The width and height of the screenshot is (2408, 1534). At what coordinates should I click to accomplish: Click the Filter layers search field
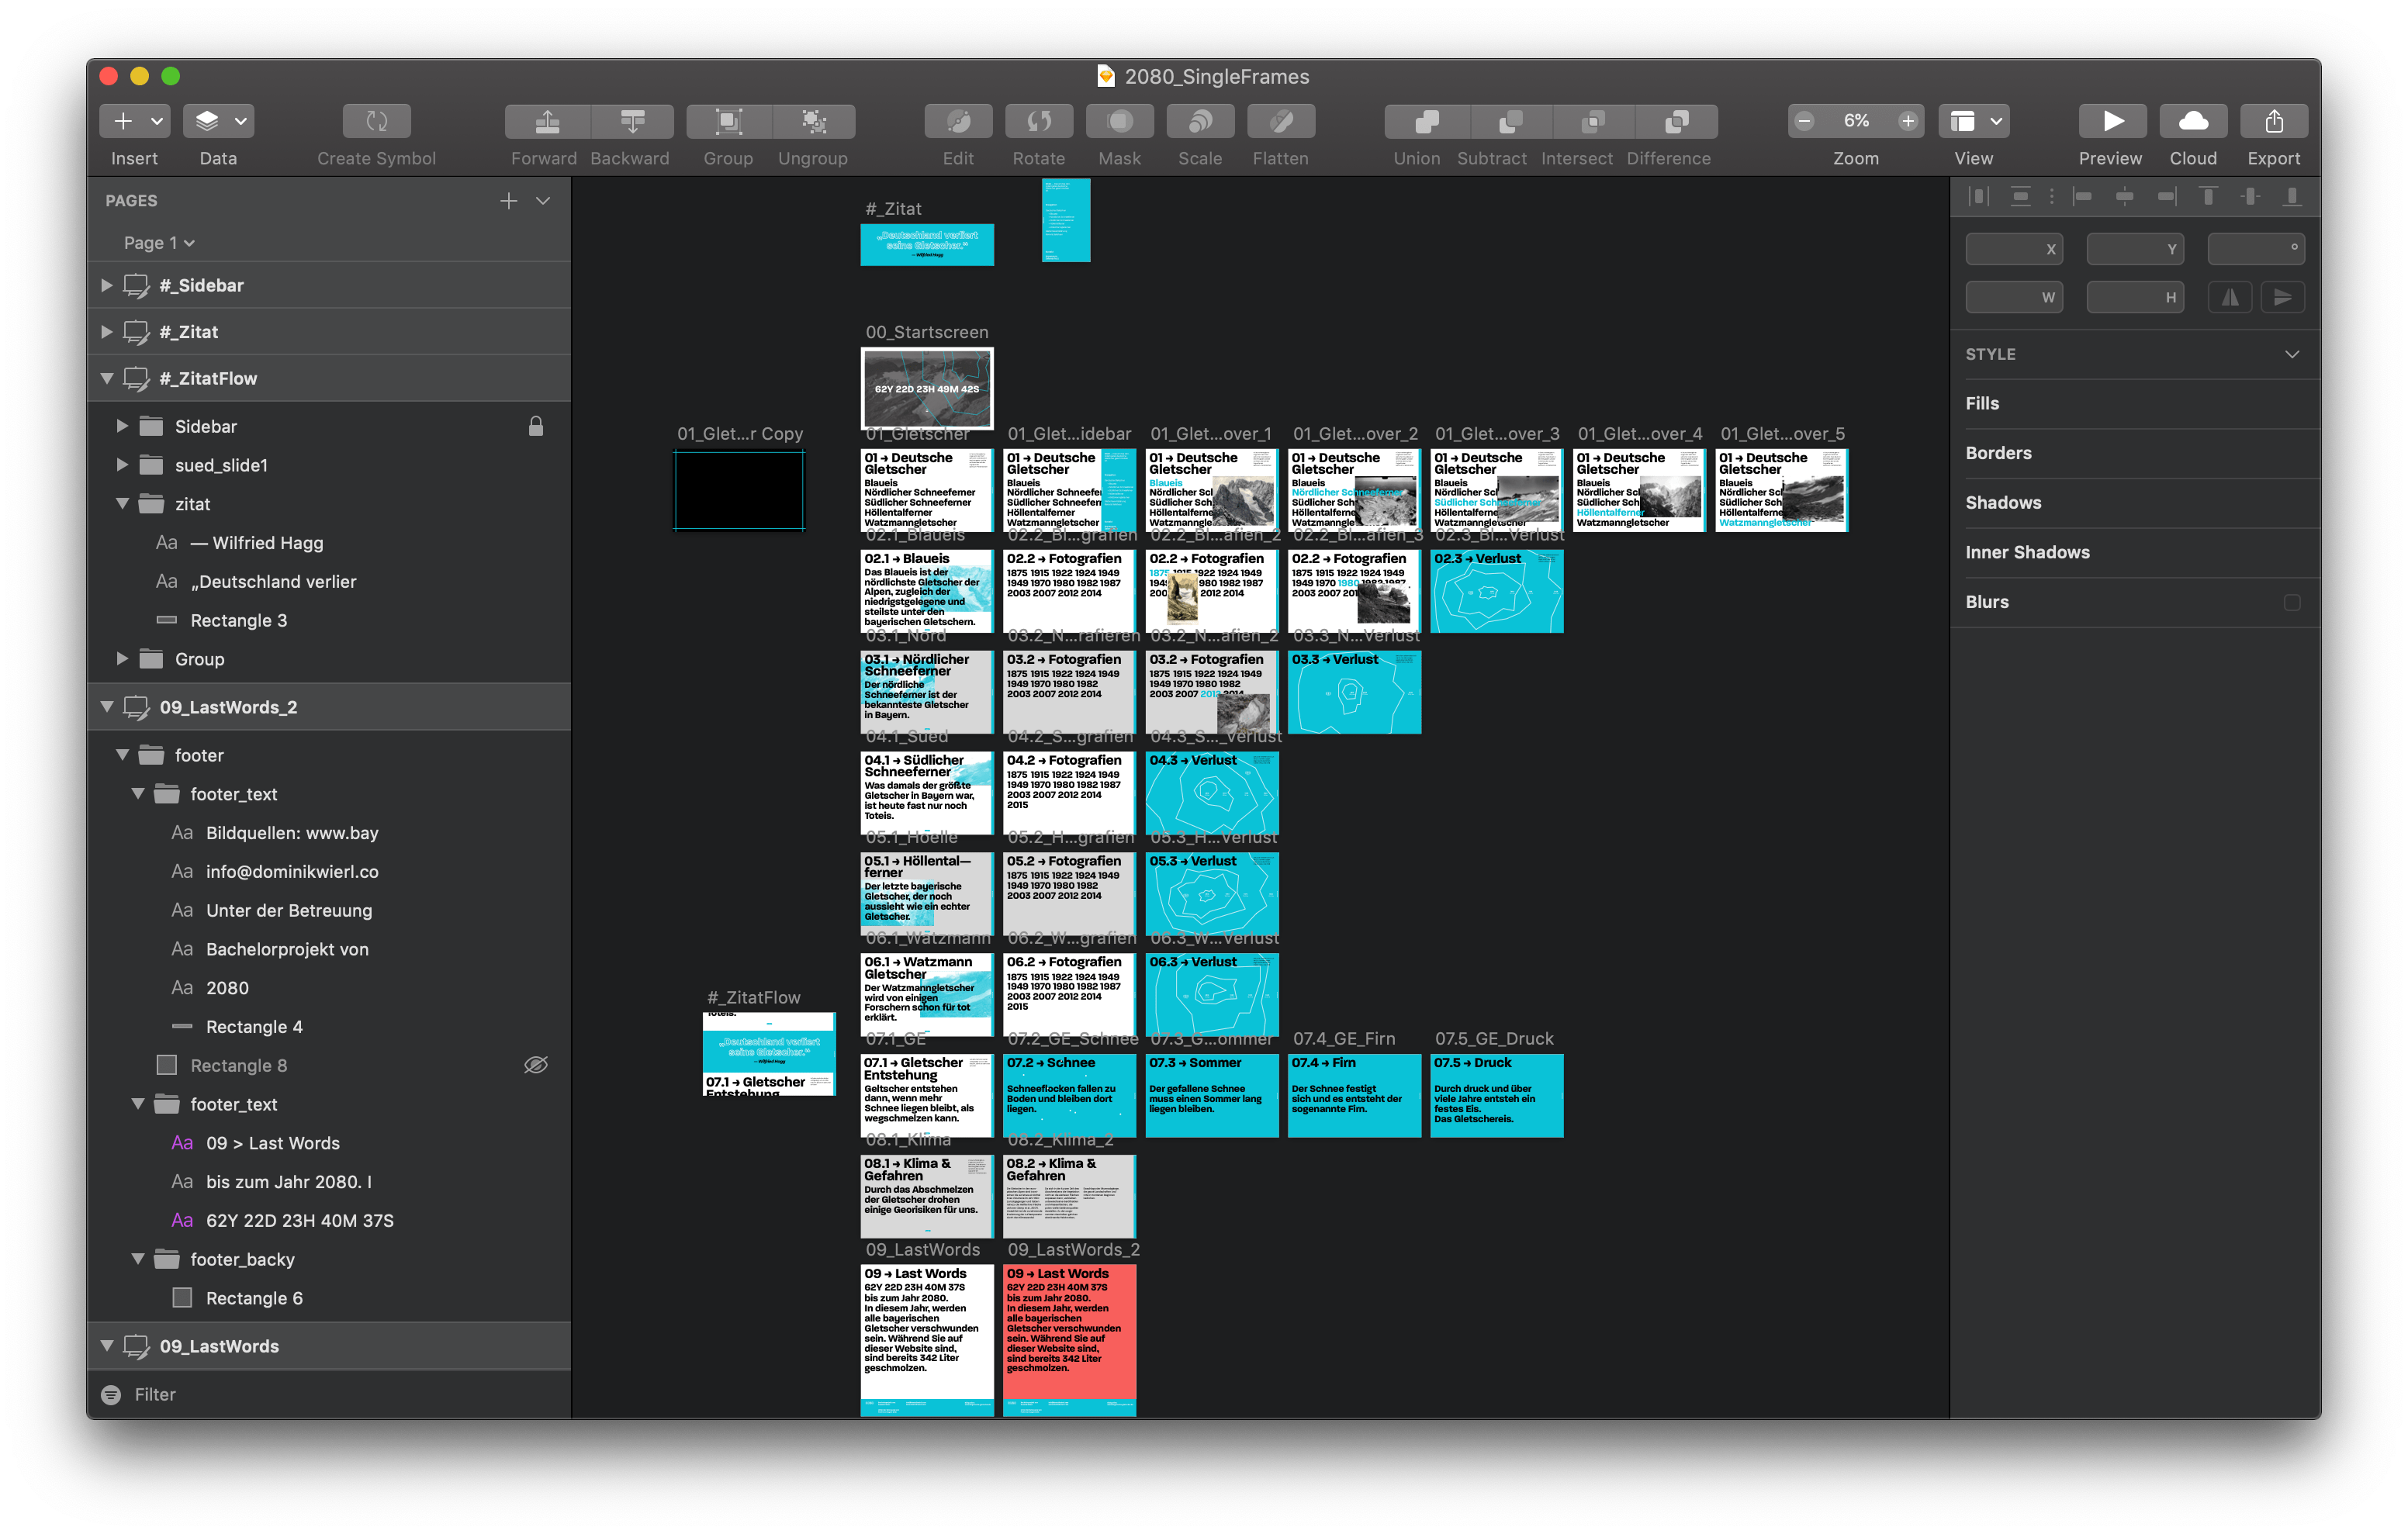[x=329, y=1394]
